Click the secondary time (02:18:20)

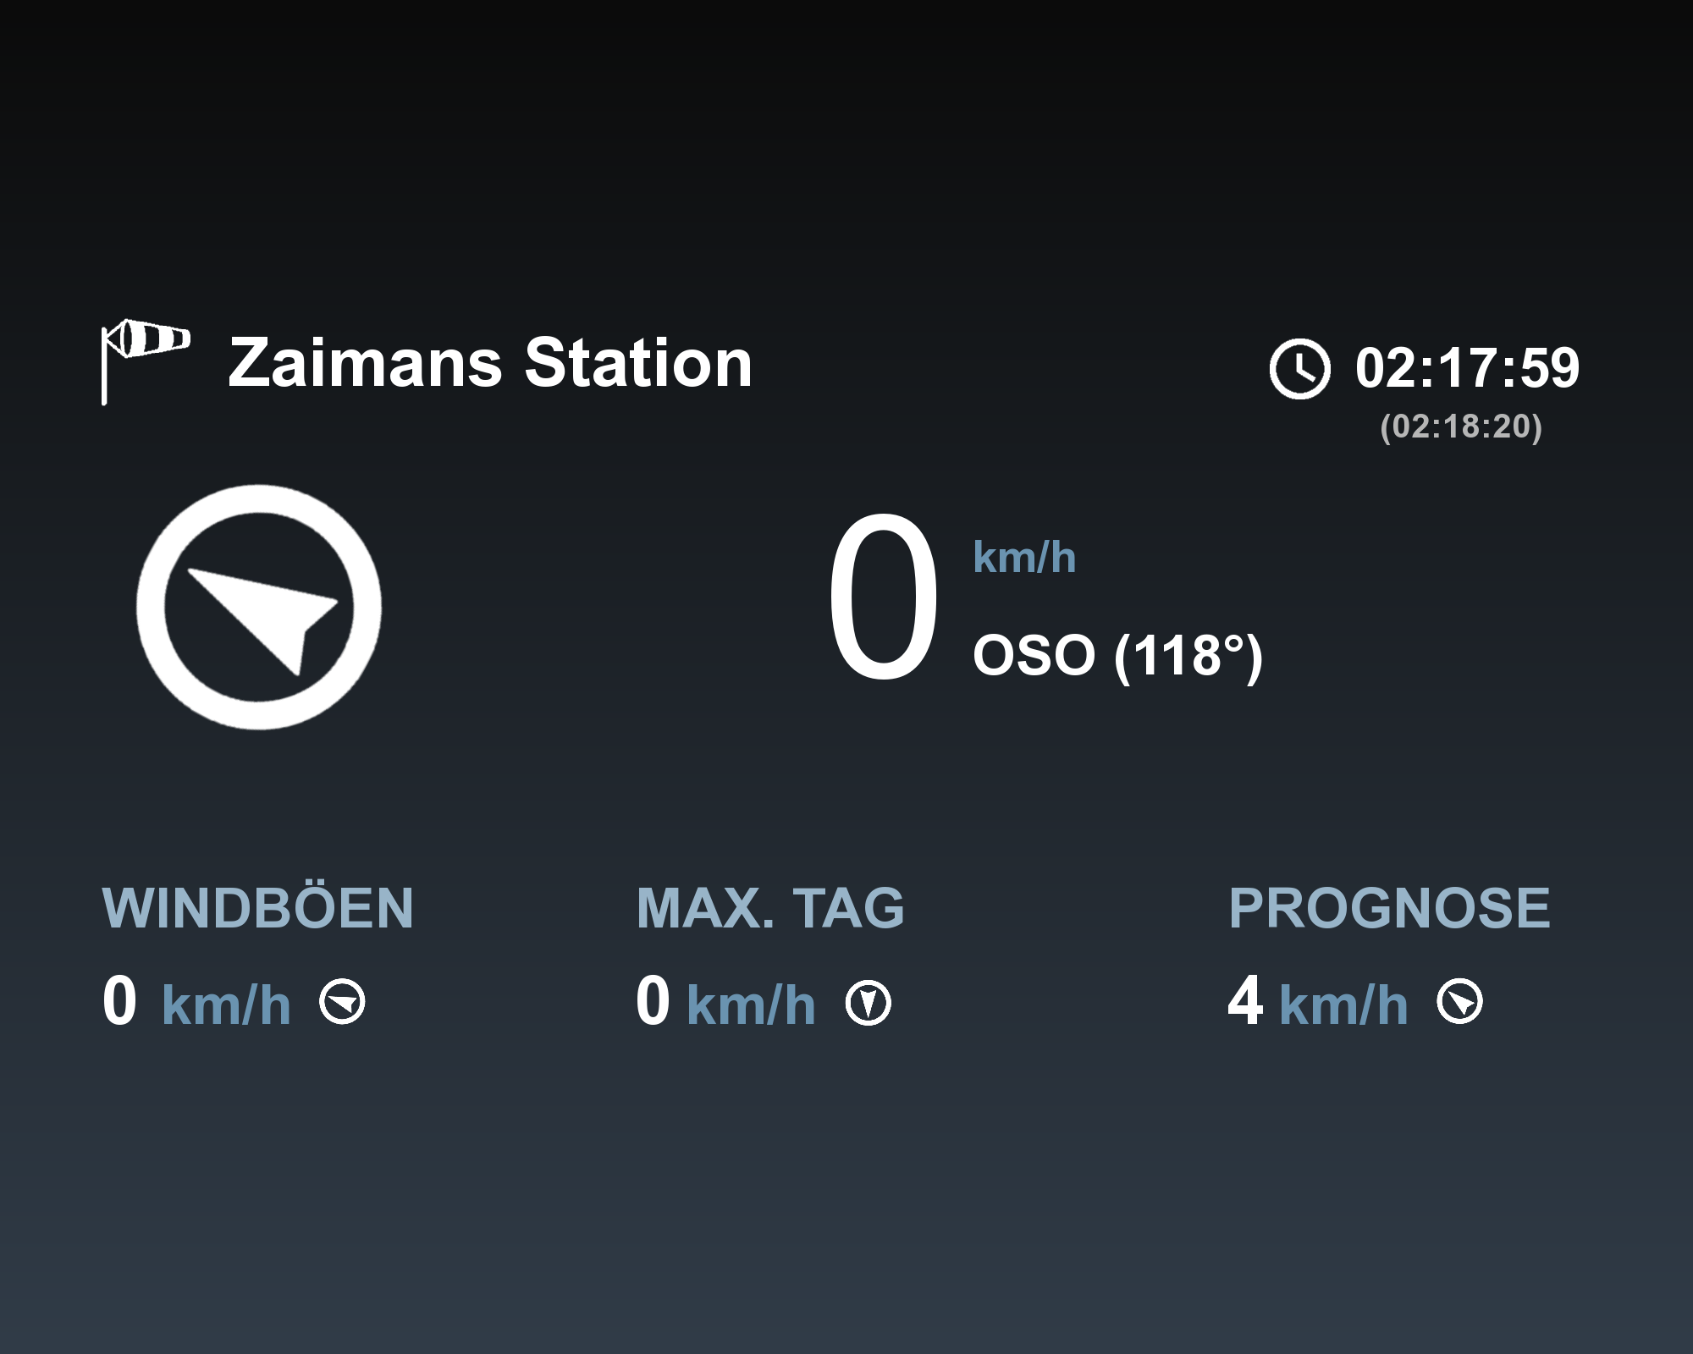[x=1460, y=427]
